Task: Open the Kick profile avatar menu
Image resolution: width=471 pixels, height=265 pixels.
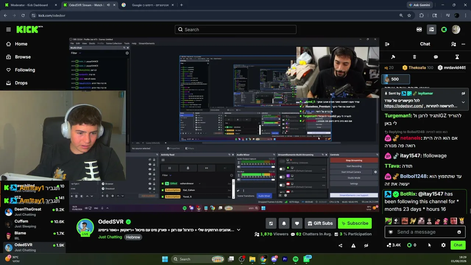Action: (456, 29)
